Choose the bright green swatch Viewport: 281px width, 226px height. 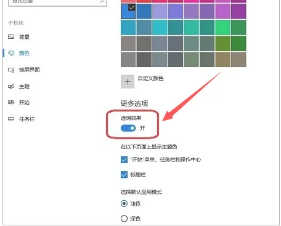click(222, 28)
